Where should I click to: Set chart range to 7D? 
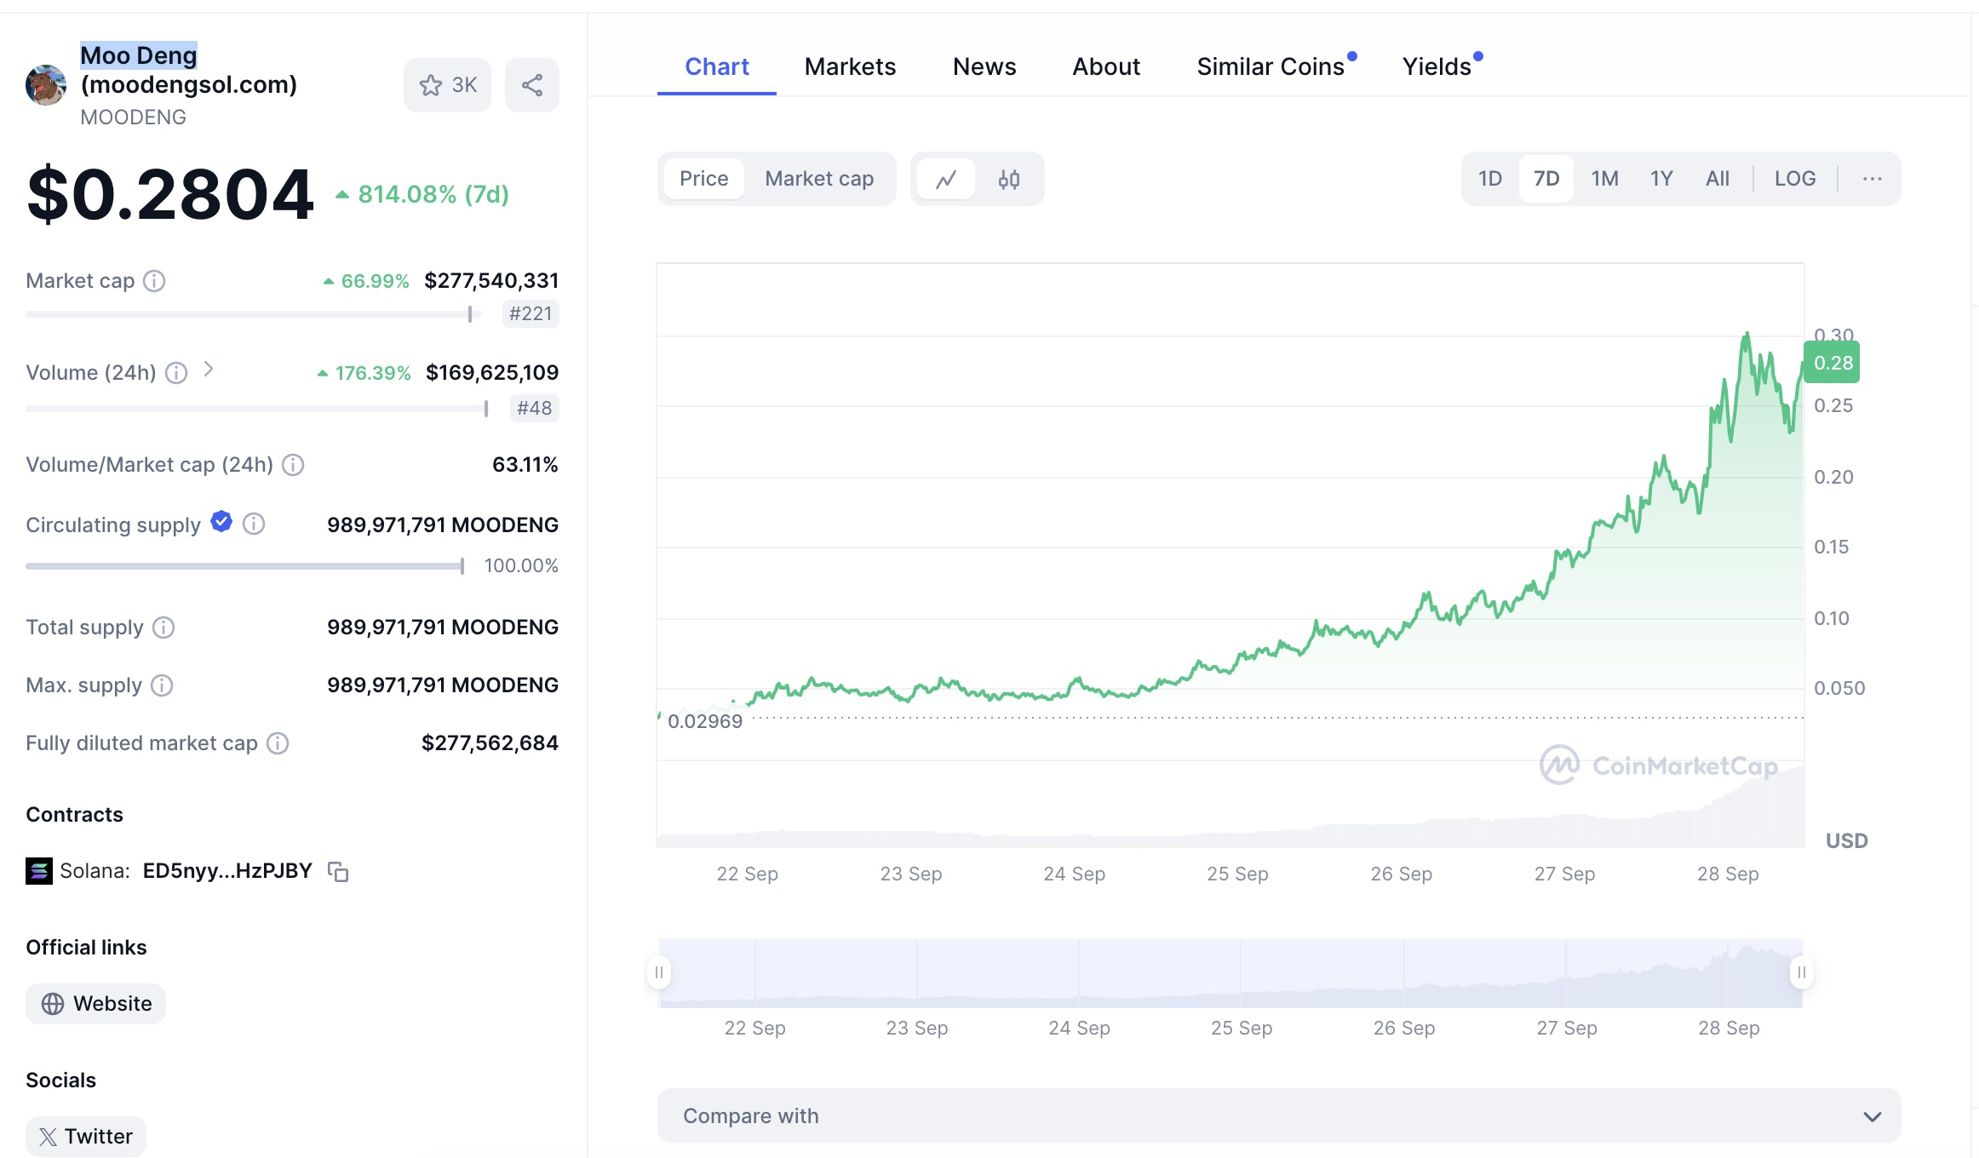click(1546, 179)
